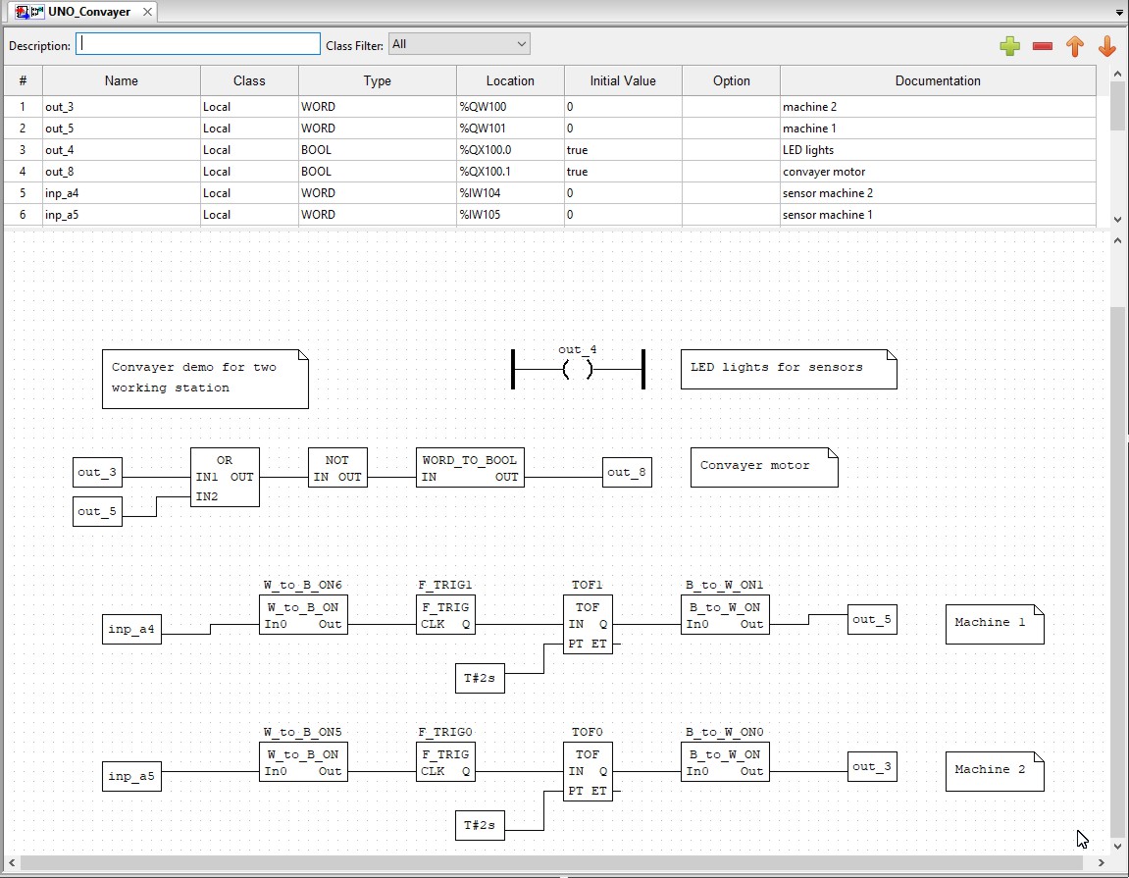The width and height of the screenshot is (1129, 878).
Task: Switch to the UNO_Convayer tab
Action: pos(80,12)
